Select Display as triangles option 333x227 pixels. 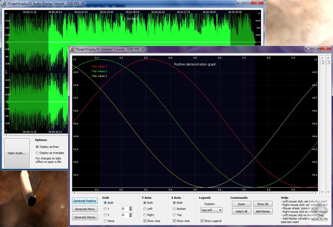(37, 153)
